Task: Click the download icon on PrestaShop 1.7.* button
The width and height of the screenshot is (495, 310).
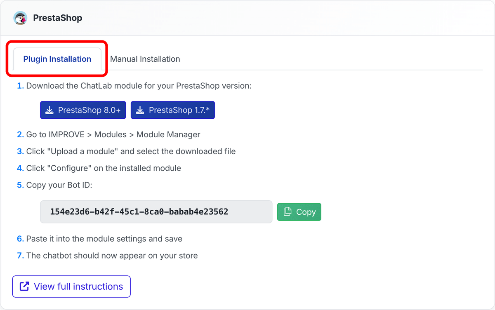Action: coord(140,110)
